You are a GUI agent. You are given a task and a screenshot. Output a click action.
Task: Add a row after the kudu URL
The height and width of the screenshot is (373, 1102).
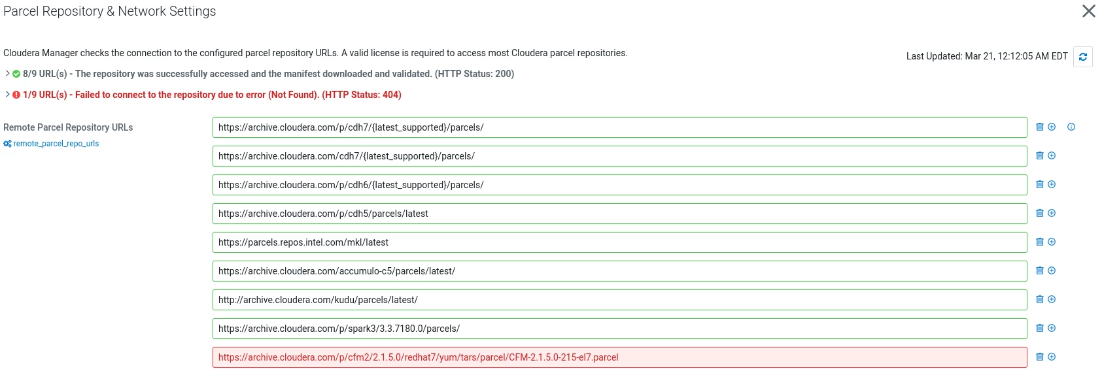1052,299
